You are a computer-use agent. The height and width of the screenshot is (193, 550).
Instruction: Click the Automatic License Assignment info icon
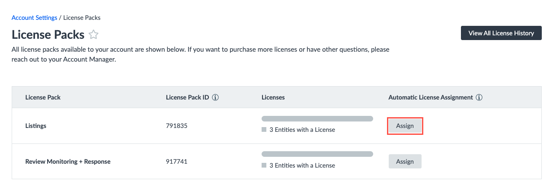pyautogui.click(x=479, y=97)
